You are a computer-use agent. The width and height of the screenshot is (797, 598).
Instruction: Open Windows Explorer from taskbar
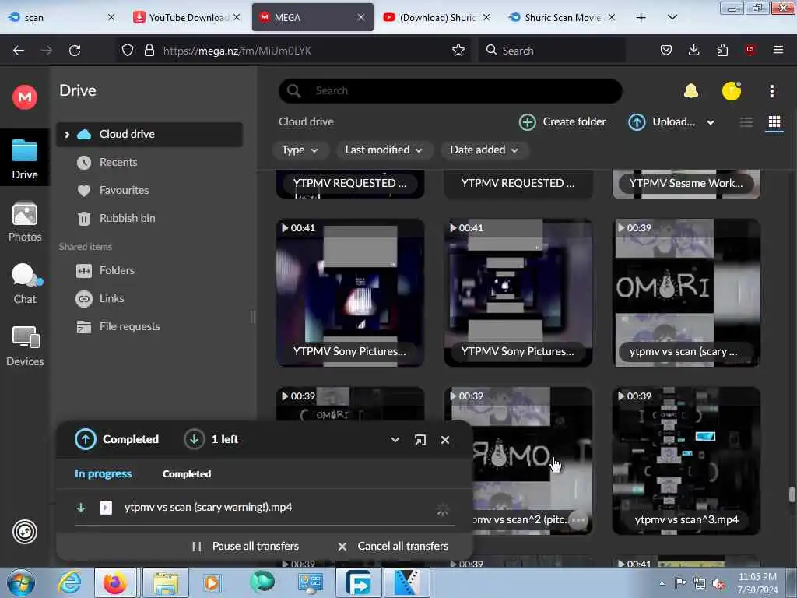tap(165, 582)
